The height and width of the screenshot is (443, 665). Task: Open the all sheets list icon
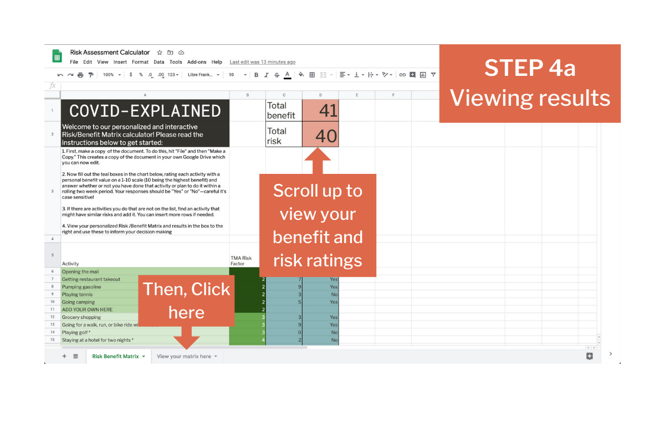pyautogui.click(x=75, y=356)
